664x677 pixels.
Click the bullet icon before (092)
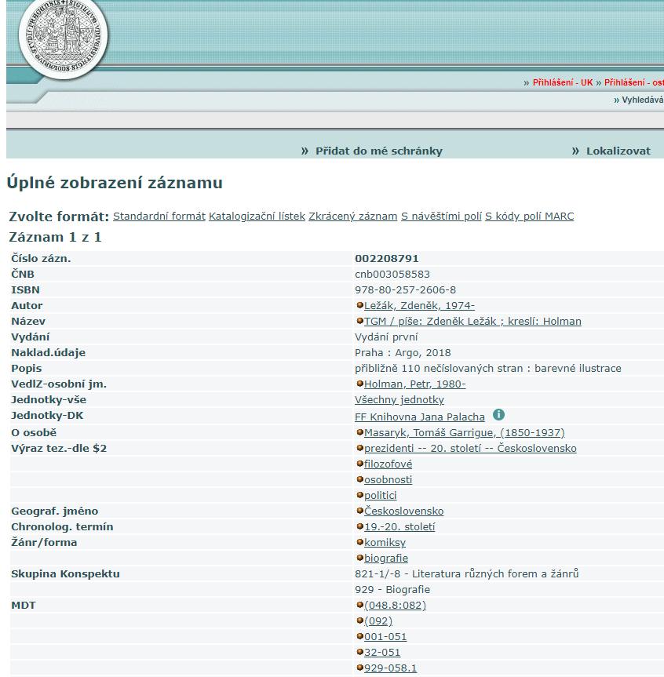359,621
